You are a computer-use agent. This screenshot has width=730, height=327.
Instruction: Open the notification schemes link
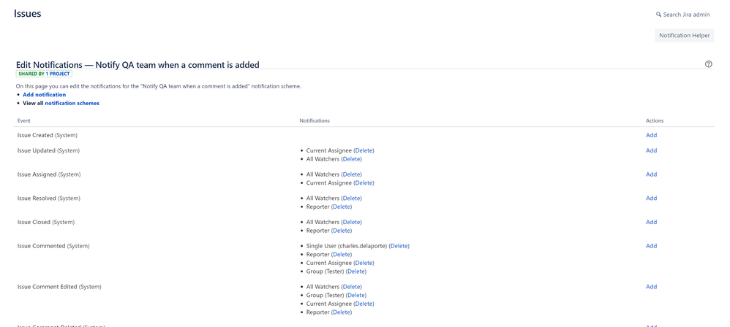(72, 103)
